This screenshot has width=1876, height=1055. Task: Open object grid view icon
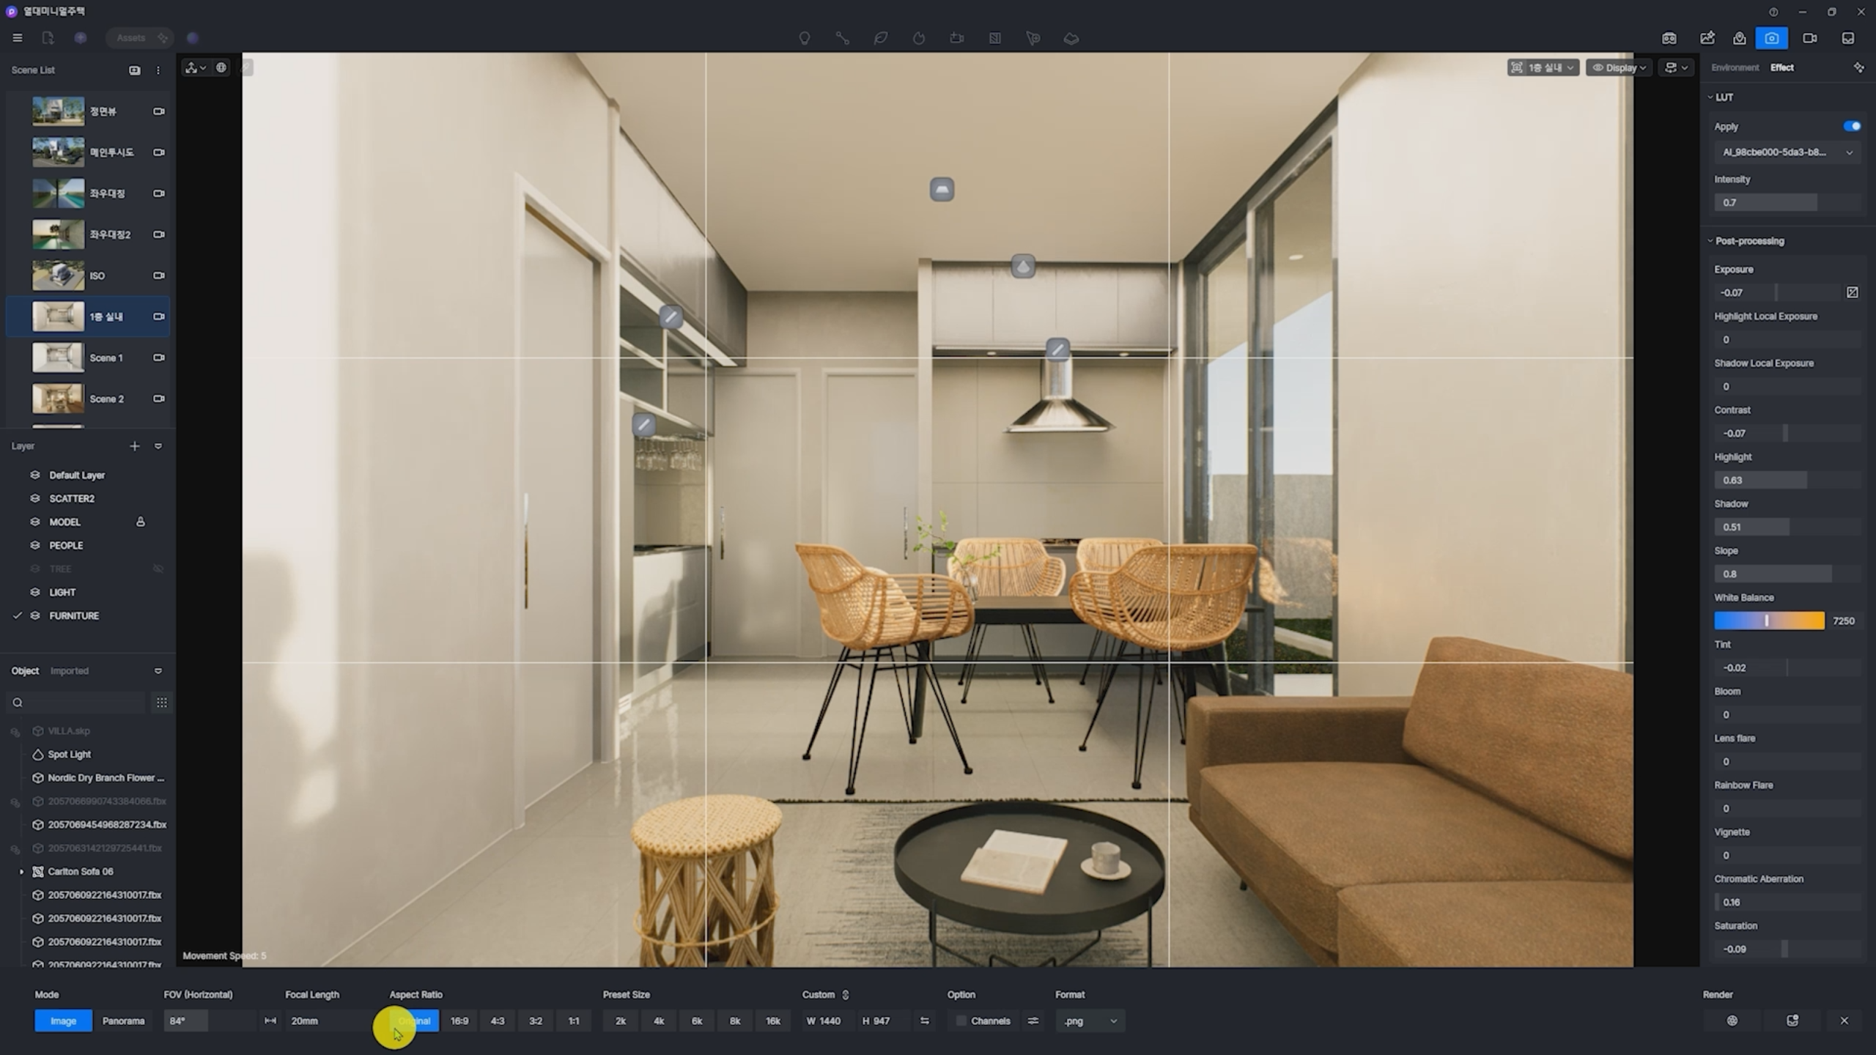click(x=161, y=703)
